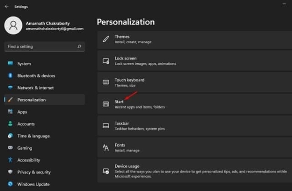Click the user profile avatar
This screenshot has height=191, width=292.
pyautogui.click(x=14, y=25)
